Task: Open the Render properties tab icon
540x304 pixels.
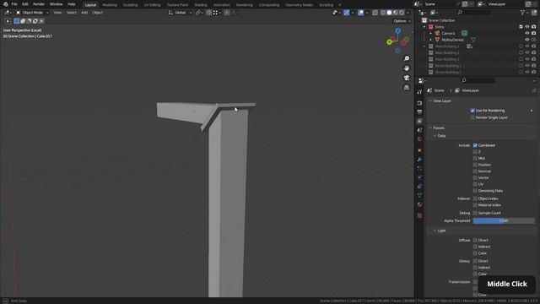Action: pos(419,103)
